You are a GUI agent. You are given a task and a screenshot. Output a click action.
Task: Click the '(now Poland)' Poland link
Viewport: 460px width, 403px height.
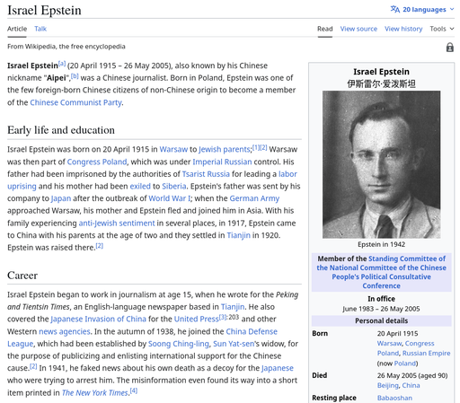[x=405, y=364]
